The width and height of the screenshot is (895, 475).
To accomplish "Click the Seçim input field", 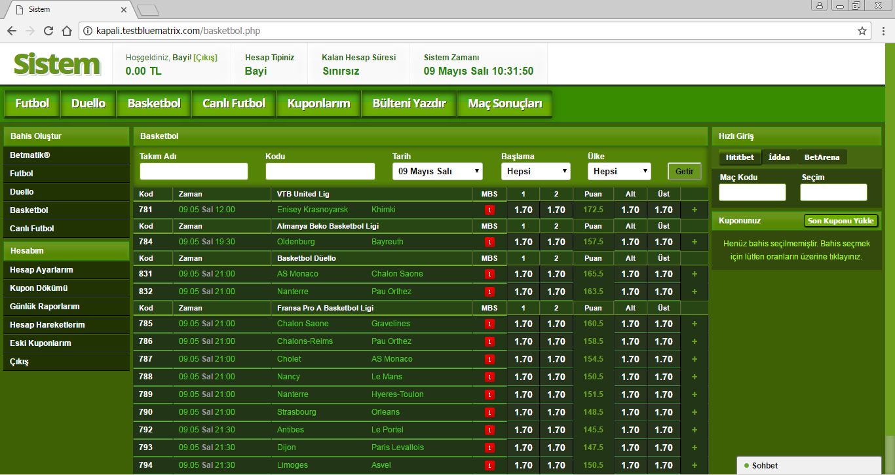I will 833,192.
